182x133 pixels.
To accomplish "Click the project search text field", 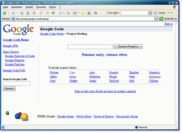I will tap(90, 47).
